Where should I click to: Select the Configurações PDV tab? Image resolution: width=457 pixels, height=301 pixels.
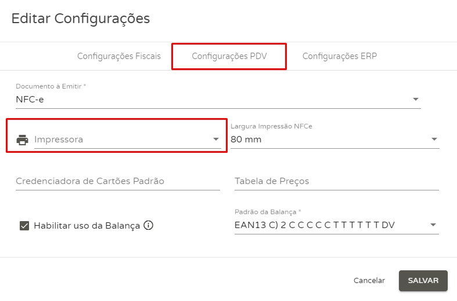point(229,57)
